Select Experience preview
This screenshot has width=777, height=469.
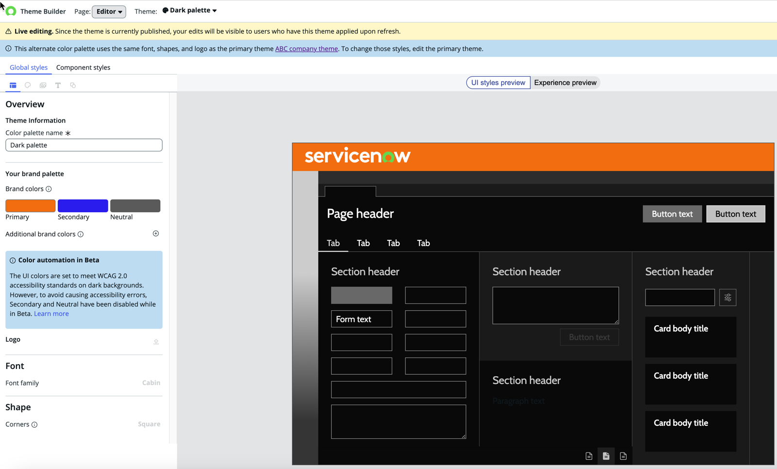[565, 83]
